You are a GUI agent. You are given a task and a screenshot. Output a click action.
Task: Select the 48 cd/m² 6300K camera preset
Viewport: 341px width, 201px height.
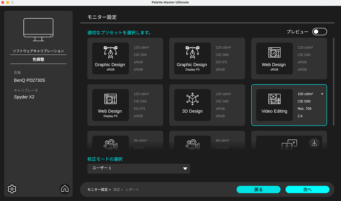(110, 143)
